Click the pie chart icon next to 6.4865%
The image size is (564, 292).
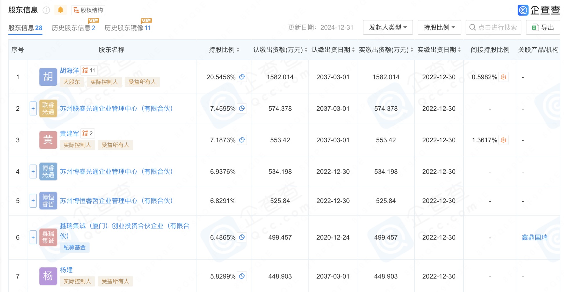click(x=242, y=237)
